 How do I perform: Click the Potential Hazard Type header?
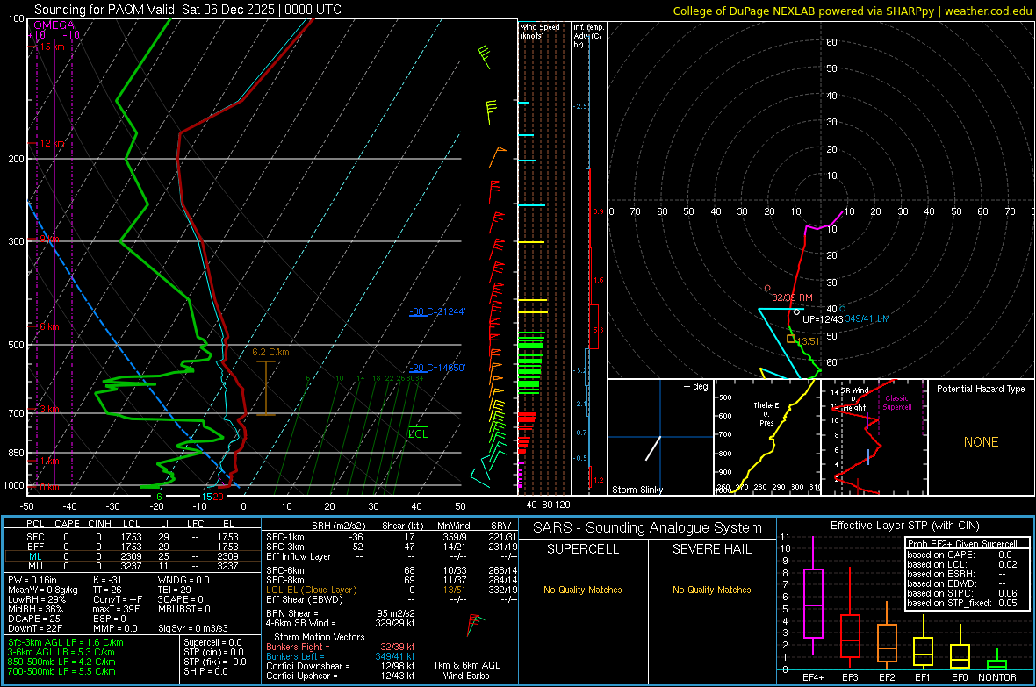pyautogui.click(x=981, y=389)
